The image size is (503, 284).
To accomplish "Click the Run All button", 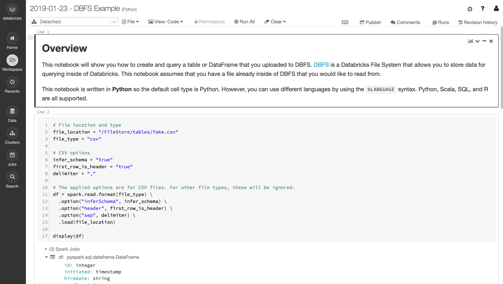I will [244, 21].
